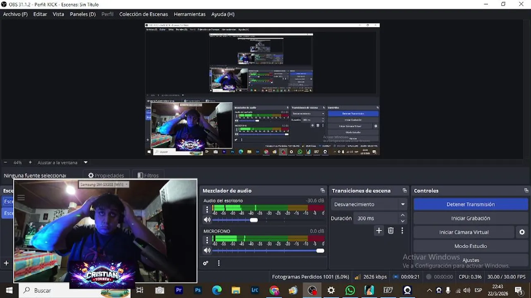The image size is (531, 298).
Task: Open the Audio del escritorio options menu
Action: 207,210
